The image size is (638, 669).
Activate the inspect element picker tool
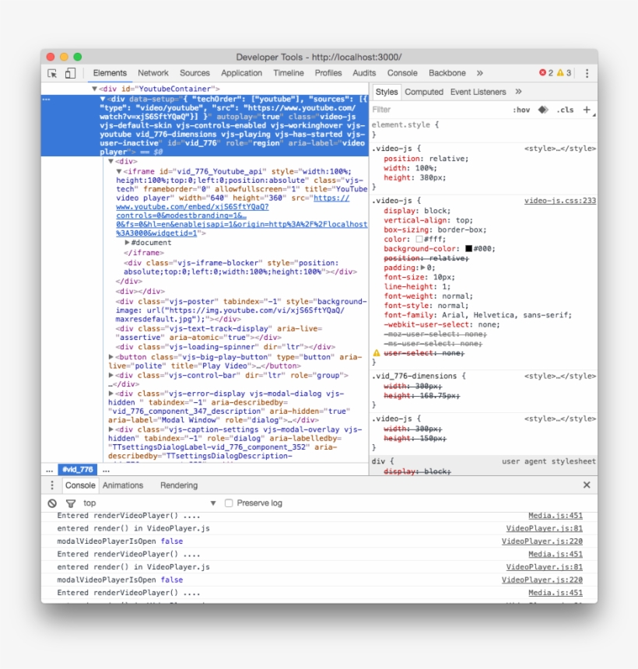52,73
